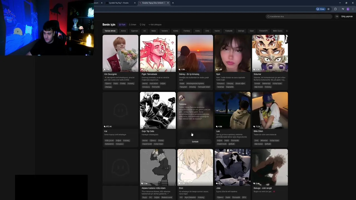Open the media control icon in Chrome toolbar

pos(343,9)
